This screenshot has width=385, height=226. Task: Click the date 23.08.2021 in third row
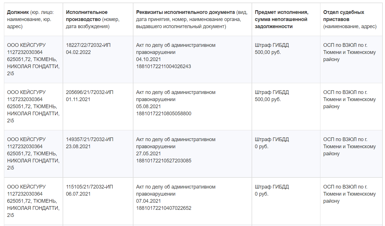78,147
